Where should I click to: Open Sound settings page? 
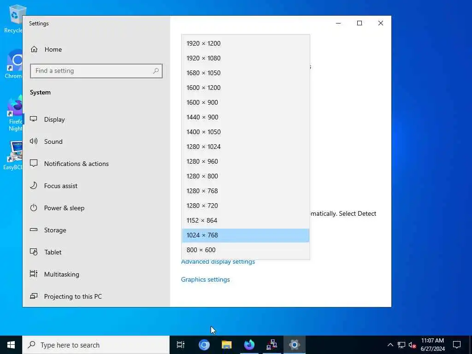[x=96, y=142]
